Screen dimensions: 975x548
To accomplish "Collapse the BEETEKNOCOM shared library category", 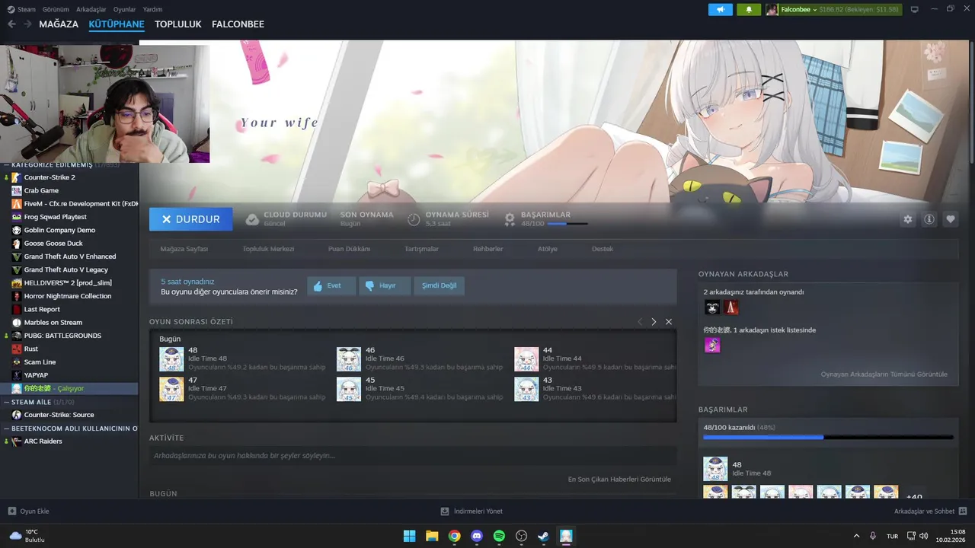I will [x=6, y=429].
